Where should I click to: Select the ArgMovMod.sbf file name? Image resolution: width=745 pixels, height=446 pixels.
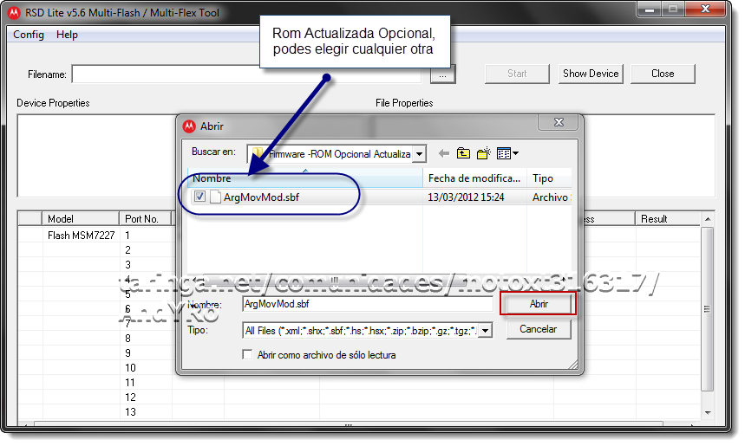point(261,197)
